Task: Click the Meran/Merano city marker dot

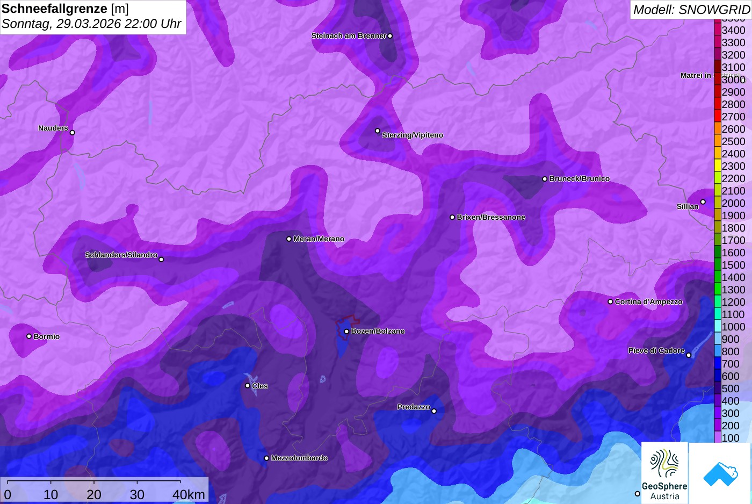Action: [289, 239]
